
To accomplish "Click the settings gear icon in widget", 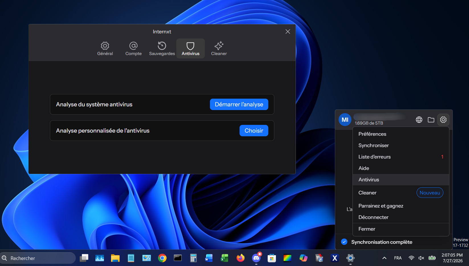I will pyautogui.click(x=443, y=120).
